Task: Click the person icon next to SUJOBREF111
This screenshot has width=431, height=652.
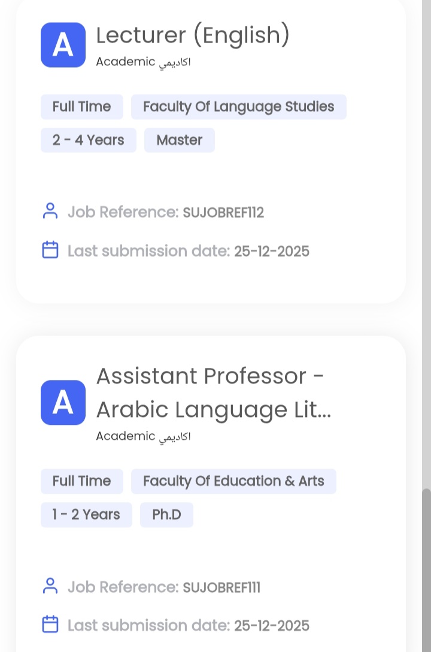Action: tap(50, 586)
